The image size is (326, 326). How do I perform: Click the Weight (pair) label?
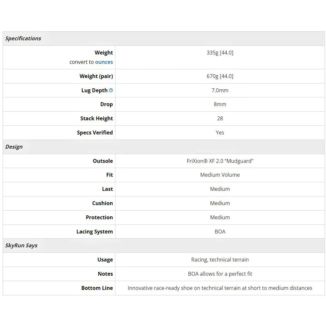coord(96,76)
